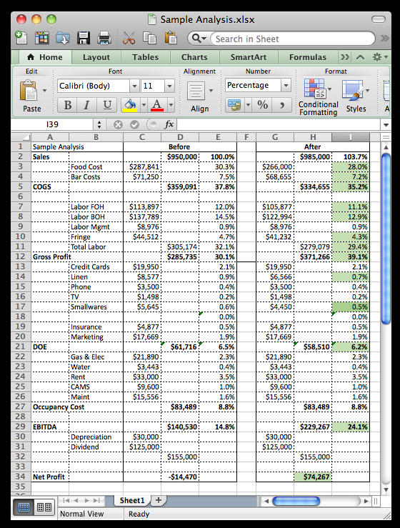Switch to the Layout tab
The height and width of the screenshot is (528, 400).
(x=96, y=57)
